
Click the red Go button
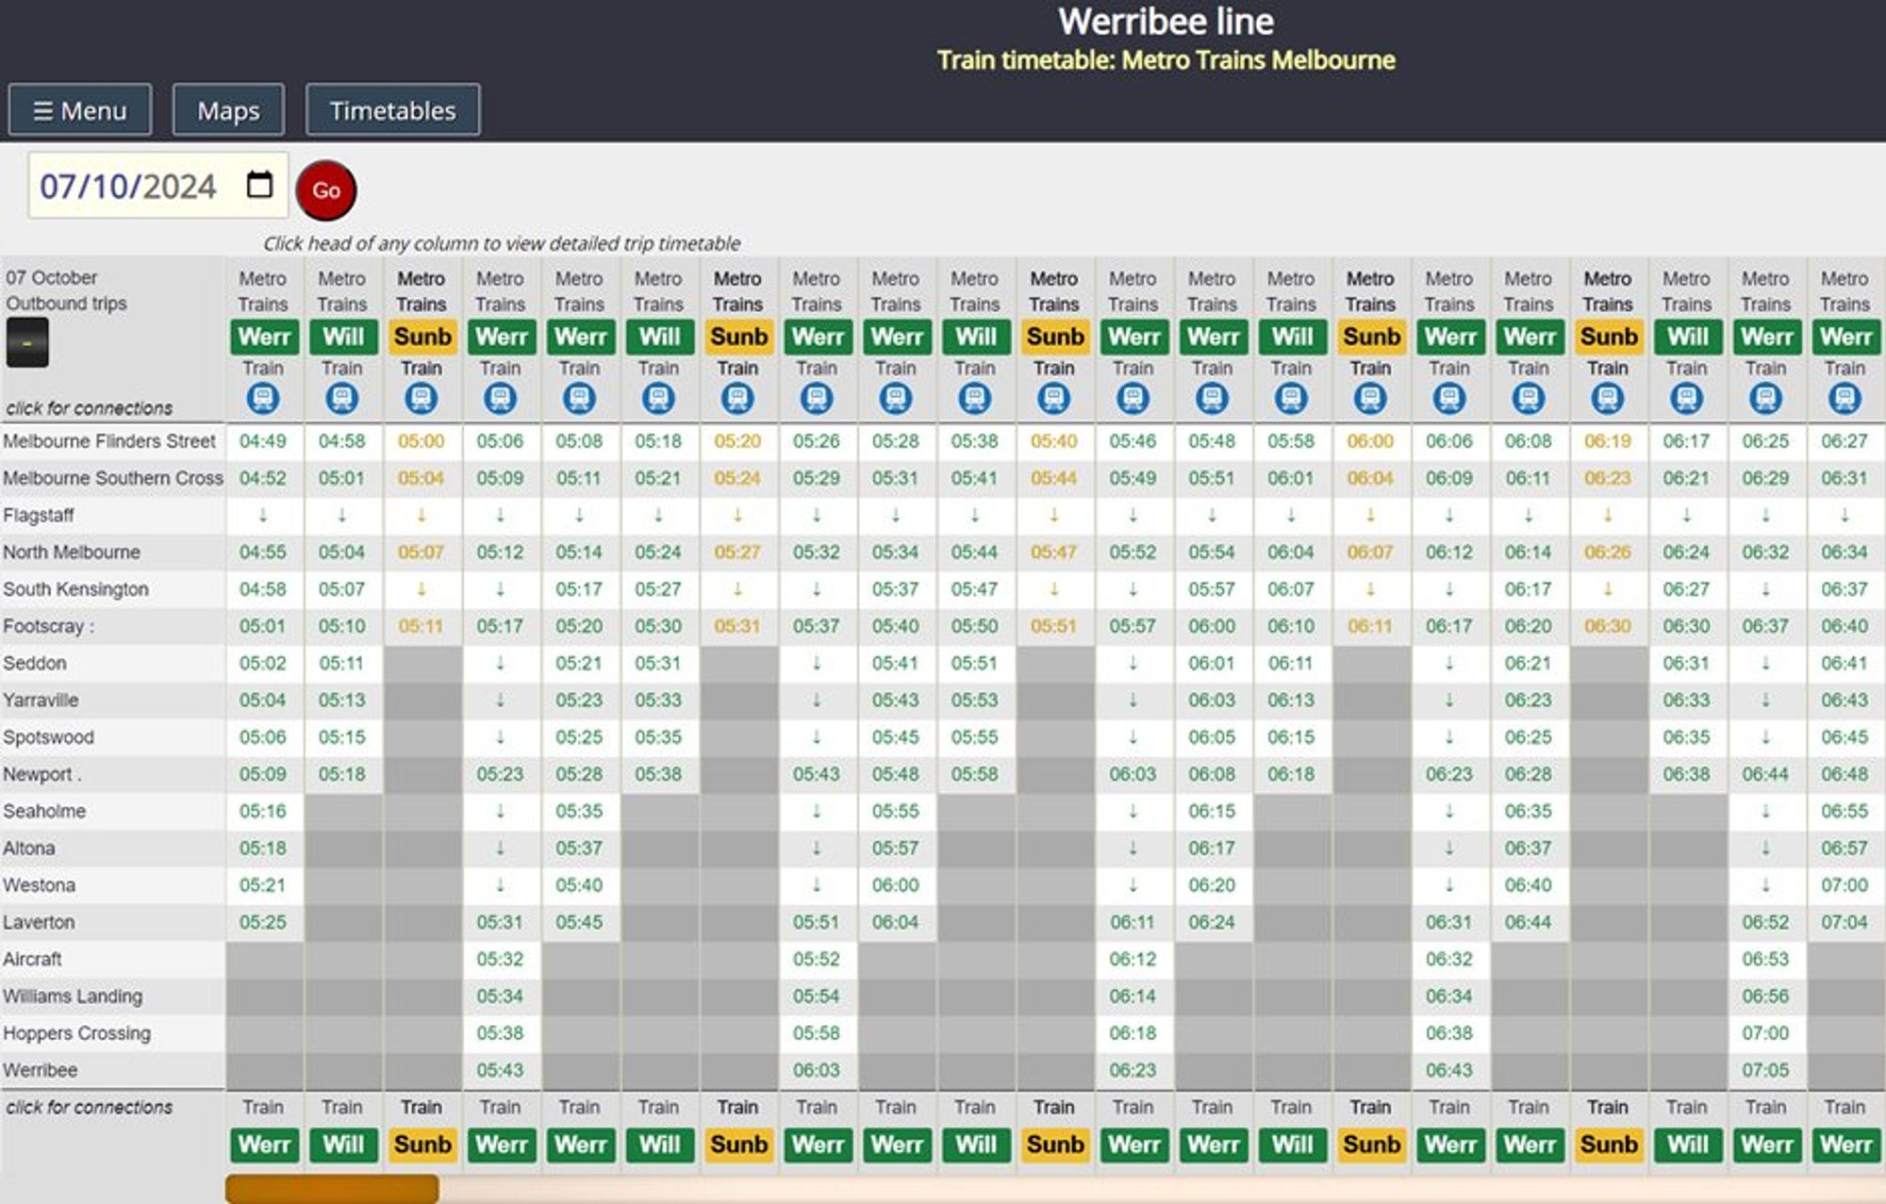pos(325,190)
